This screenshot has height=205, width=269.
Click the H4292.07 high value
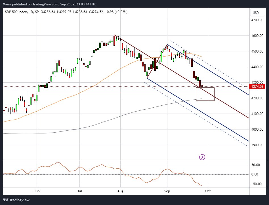coord(64,12)
